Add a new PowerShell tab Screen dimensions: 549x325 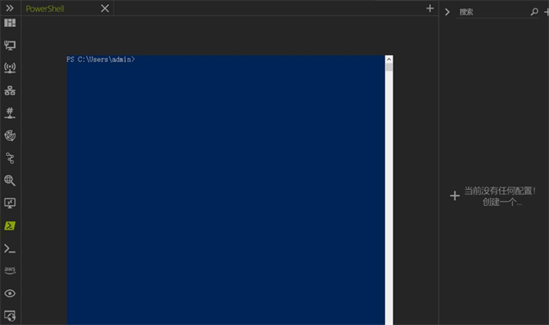(430, 8)
